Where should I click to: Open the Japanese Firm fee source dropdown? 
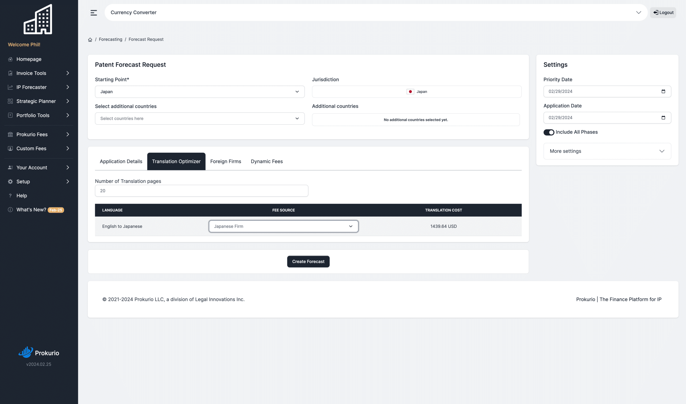(284, 226)
